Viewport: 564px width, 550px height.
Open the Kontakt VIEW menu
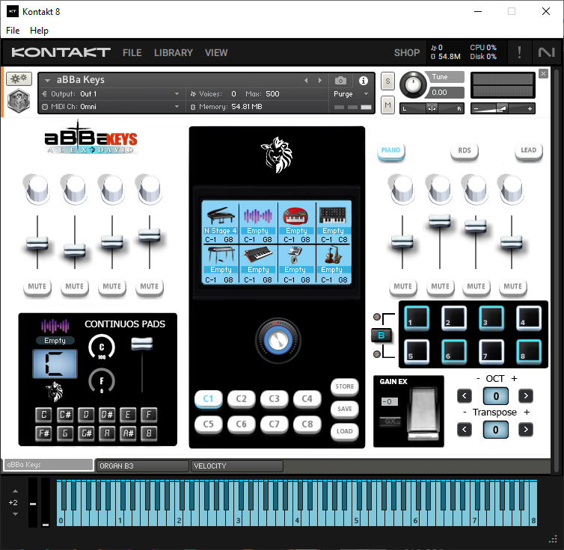click(x=216, y=53)
